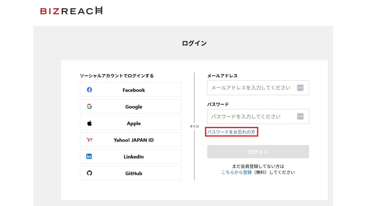Sign in using the Google button
367x206 pixels.
coord(131,107)
